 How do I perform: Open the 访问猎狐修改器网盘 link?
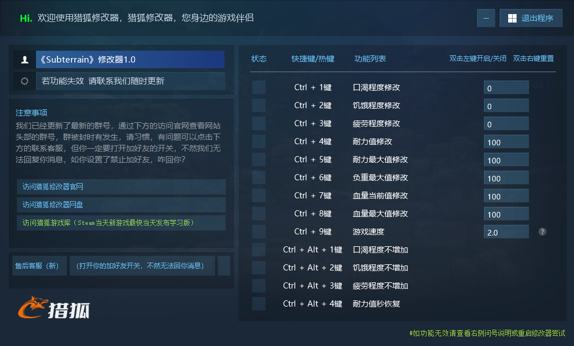pos(121,205)
